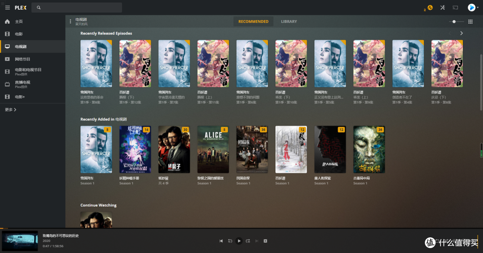
Task: Click the Cast to device icon
Action: pyautogui.click(x=455, y=8)
